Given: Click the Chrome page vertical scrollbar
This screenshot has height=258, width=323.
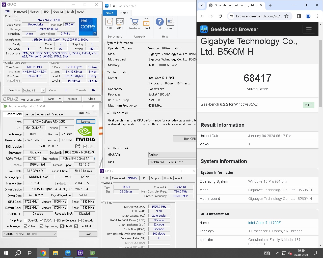Looking at the screenshot, I should coord(320,74).
